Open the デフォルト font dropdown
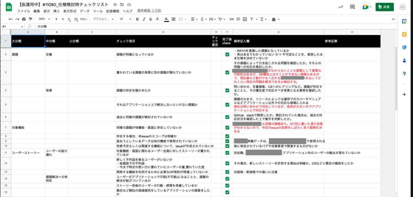 pyautogui.click(x=103, y=19)
